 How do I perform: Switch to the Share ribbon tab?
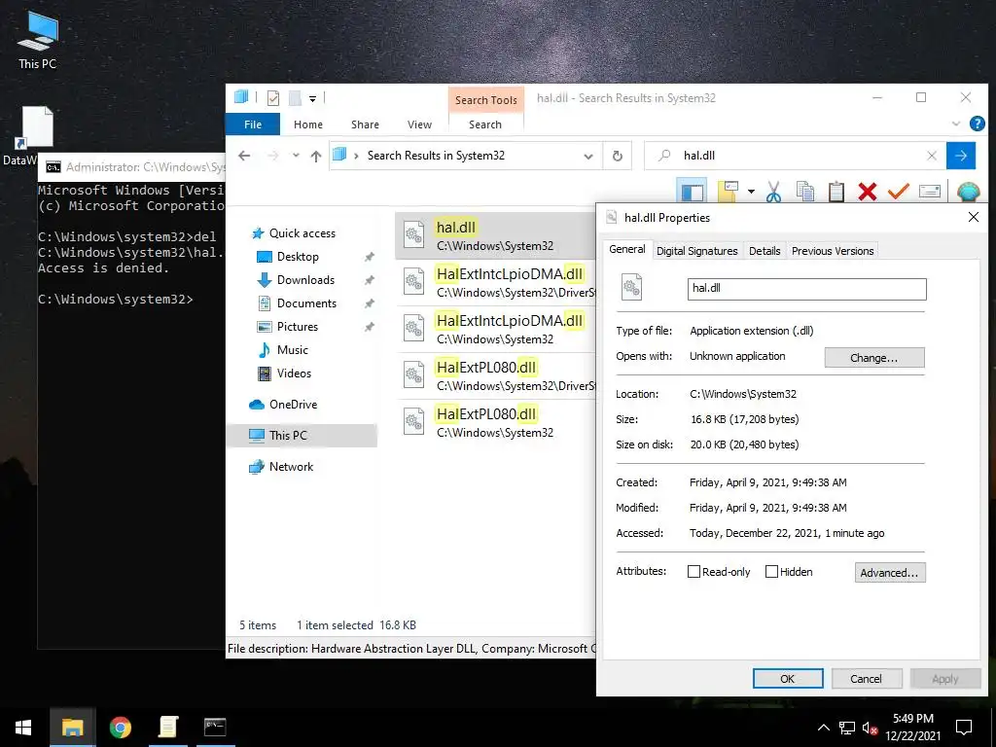[366, 124]
